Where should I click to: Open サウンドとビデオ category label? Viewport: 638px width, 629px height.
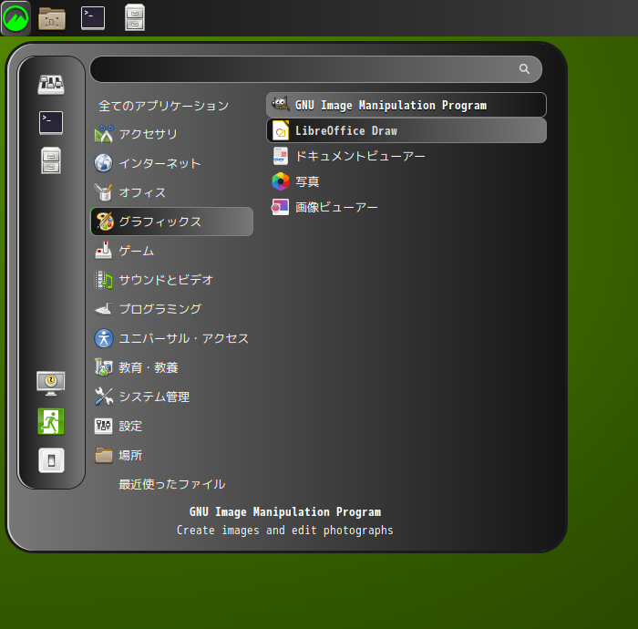[166, 280]
